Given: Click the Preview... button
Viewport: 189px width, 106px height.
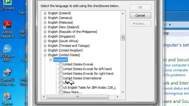Looking at the screenshot, I should [x=140, y=24].
